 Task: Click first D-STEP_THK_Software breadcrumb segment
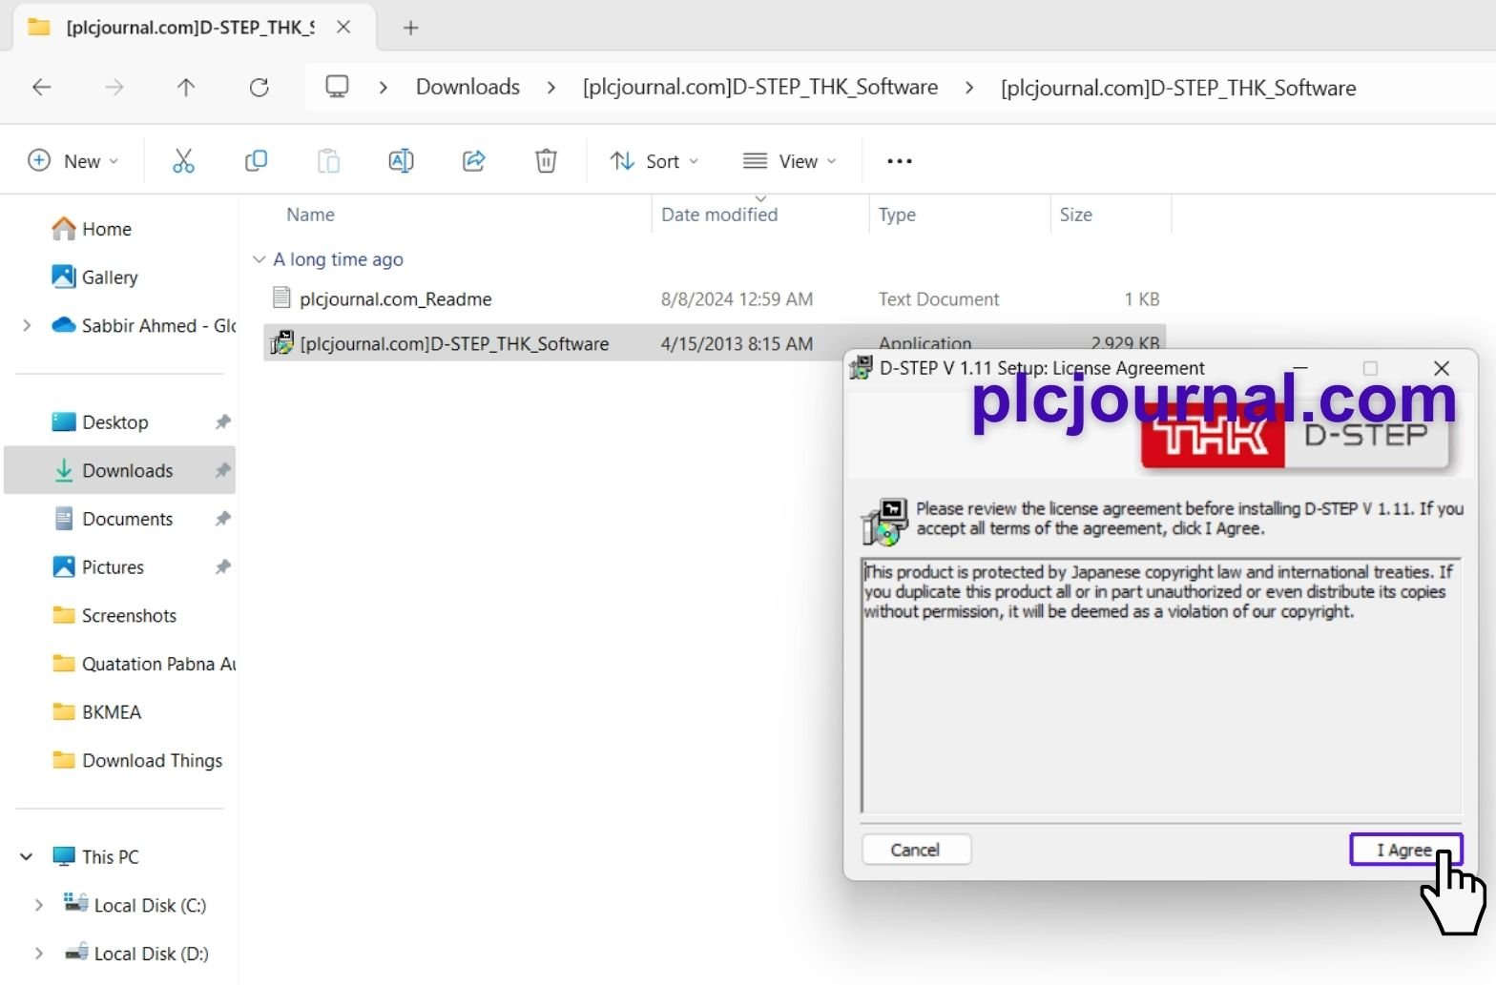pyautogui.click(x=760, y=88)
